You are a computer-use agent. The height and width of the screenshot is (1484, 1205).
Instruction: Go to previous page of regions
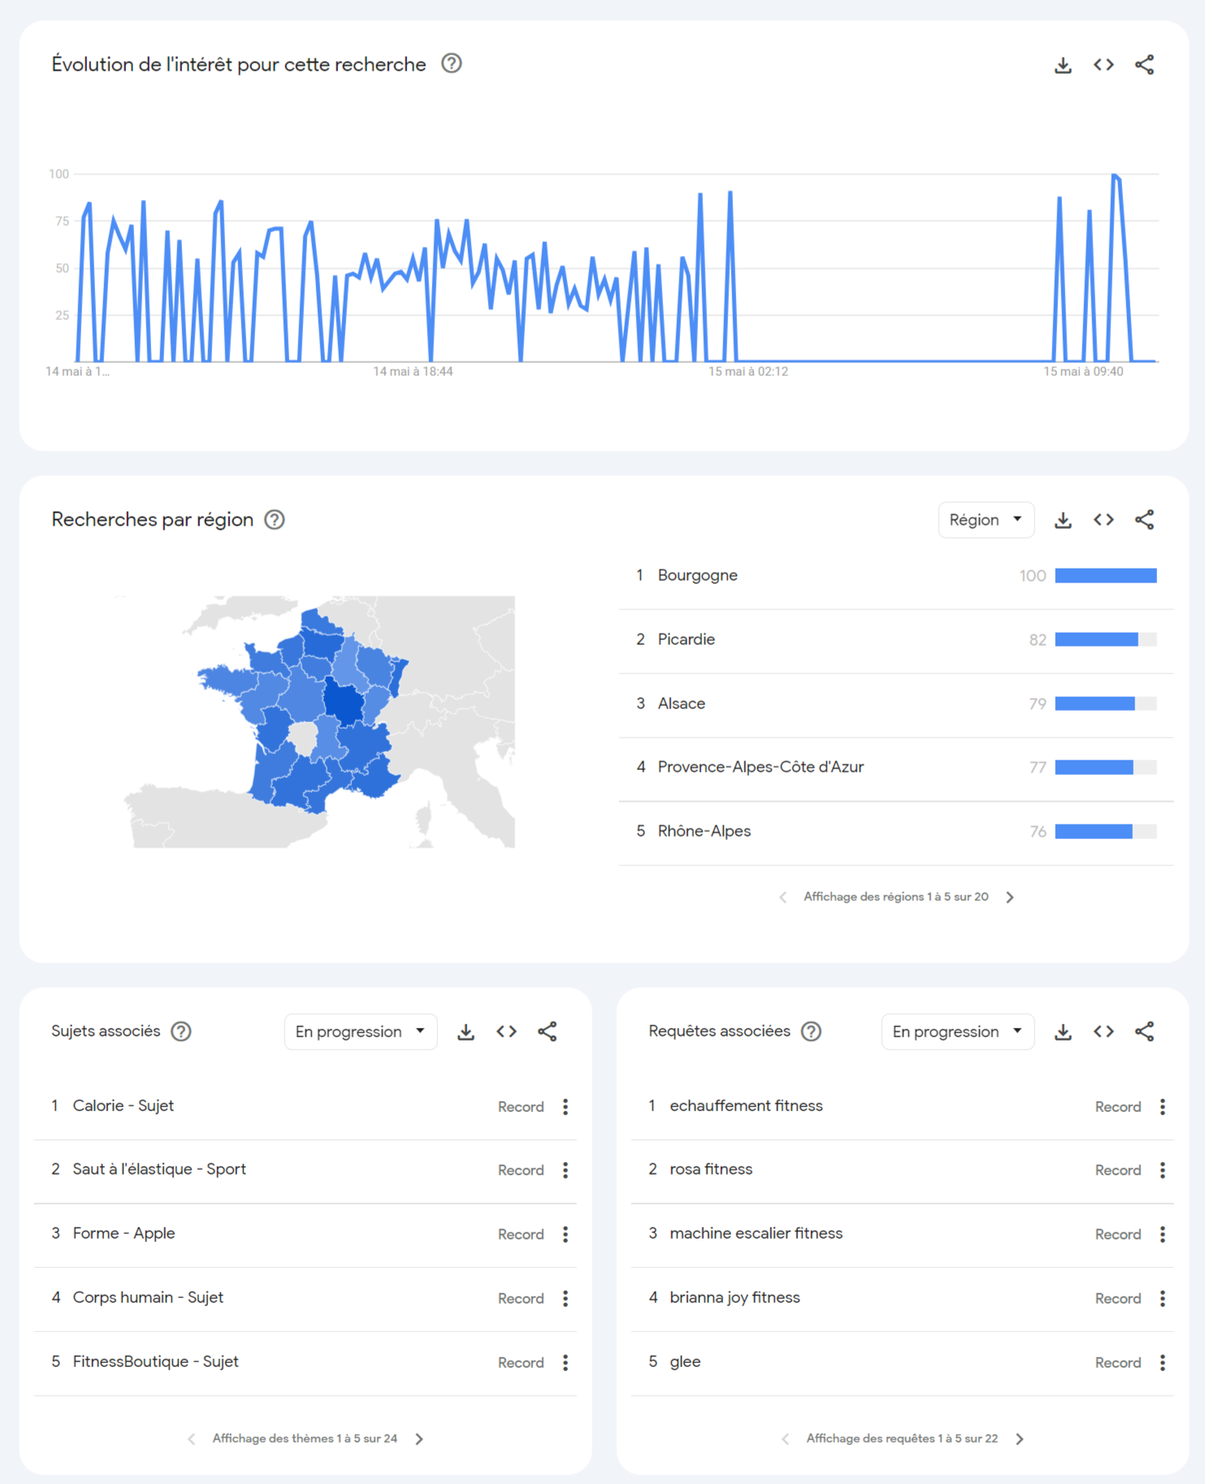point(782,897)
